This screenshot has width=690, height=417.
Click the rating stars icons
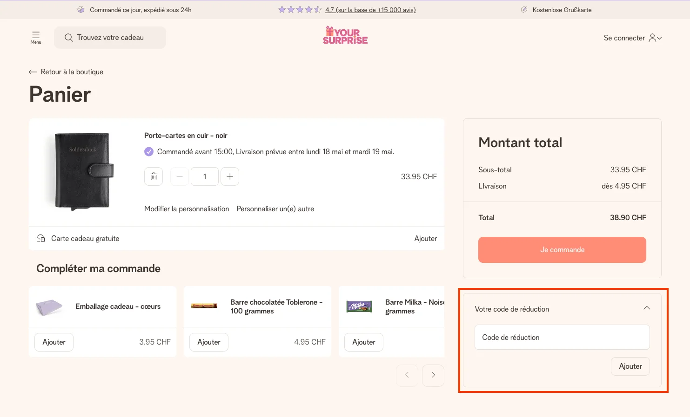(x=300, y=9)
